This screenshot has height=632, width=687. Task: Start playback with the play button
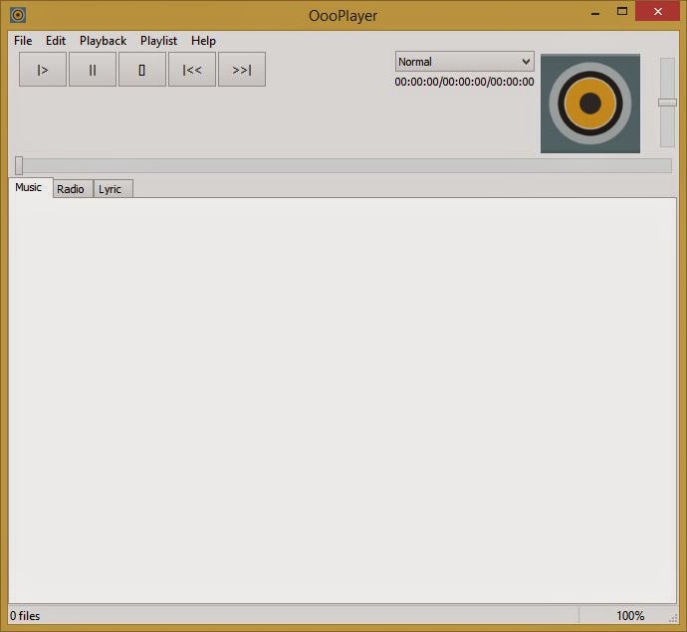[x=43, y=70]
